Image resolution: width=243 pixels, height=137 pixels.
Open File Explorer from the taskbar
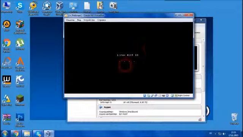pyautogui.click(x=27, y=134)
